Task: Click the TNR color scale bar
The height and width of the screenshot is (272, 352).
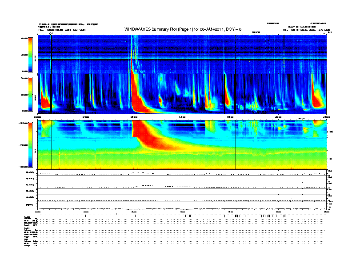Action: (30, 145)
